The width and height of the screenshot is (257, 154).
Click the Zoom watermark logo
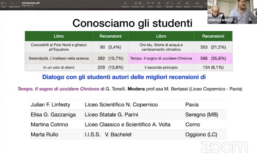pyautogui.click(x=224, y=147)
